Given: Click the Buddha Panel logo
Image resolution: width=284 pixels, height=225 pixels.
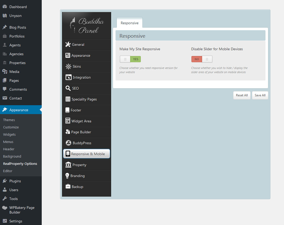Looking at the screenshot, I should [87, 26].
